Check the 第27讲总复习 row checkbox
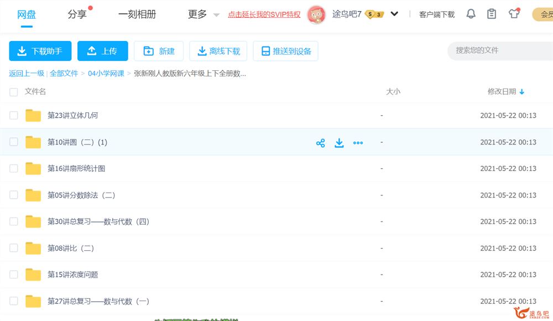This screenshot has width=553, height=321. [13, 301]
